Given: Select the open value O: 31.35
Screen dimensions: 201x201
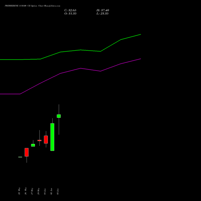Looking at the screenshot, I should point(70,14).
